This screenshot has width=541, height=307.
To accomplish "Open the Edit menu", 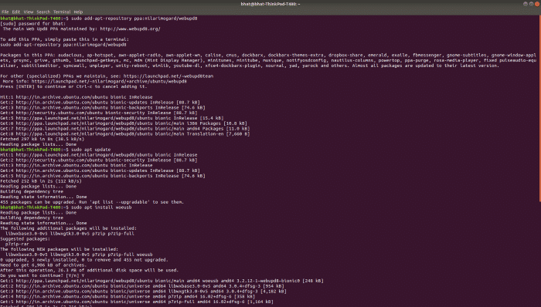I will pos(16,12).
